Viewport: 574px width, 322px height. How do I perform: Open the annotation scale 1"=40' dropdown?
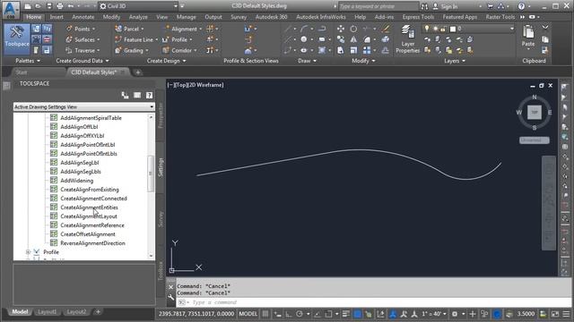(434, 314)
